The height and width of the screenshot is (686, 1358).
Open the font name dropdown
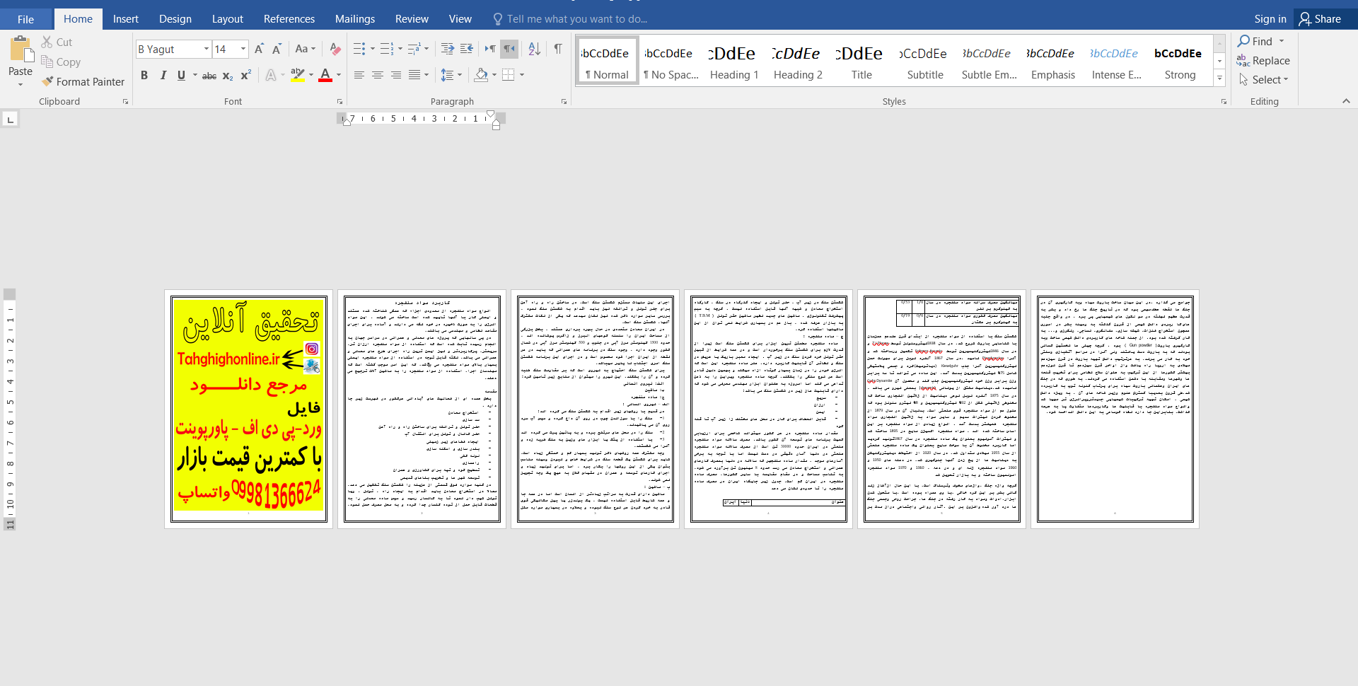coord(207,49)
